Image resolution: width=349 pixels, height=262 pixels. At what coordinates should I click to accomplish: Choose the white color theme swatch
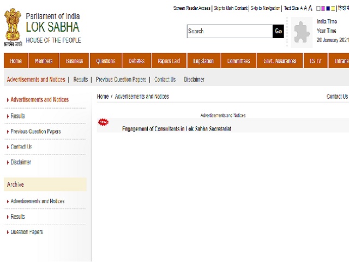click(318, 9)
